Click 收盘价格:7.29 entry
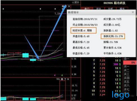This screenshot has width=137, height=101. tap(81, 53)
